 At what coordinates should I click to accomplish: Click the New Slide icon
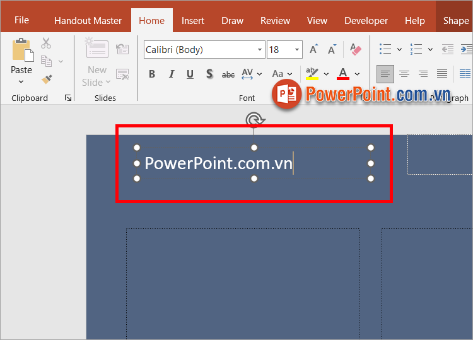pyautogui.click(x=97, y=49)
